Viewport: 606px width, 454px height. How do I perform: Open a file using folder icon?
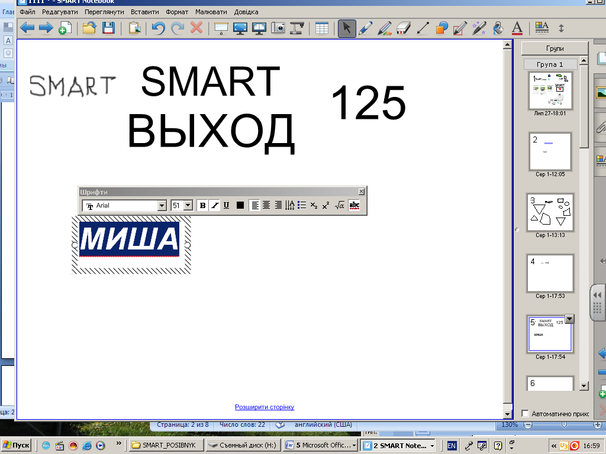[x=89, y=28]
